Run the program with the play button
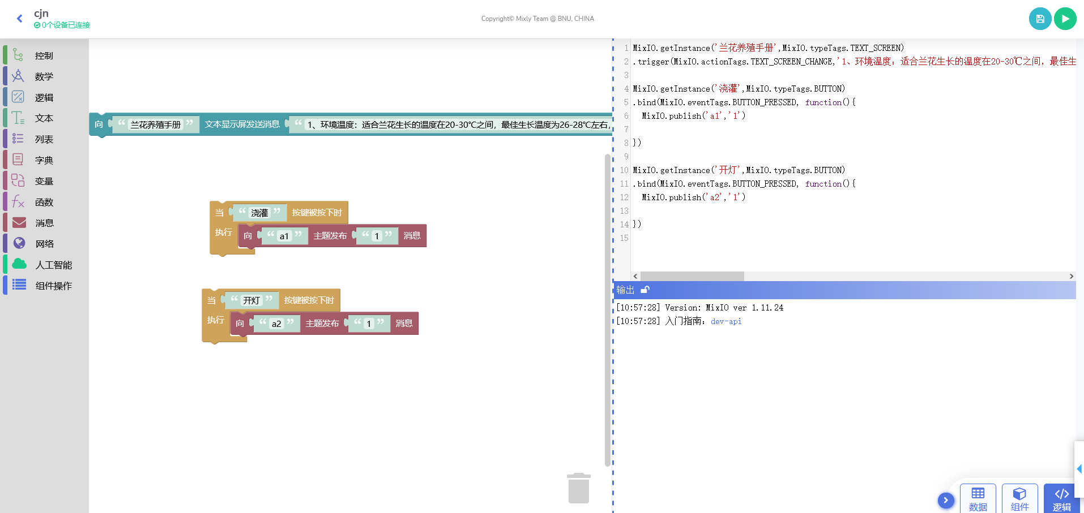This screenshot has height=513, width=1084. pos(1065,19)
